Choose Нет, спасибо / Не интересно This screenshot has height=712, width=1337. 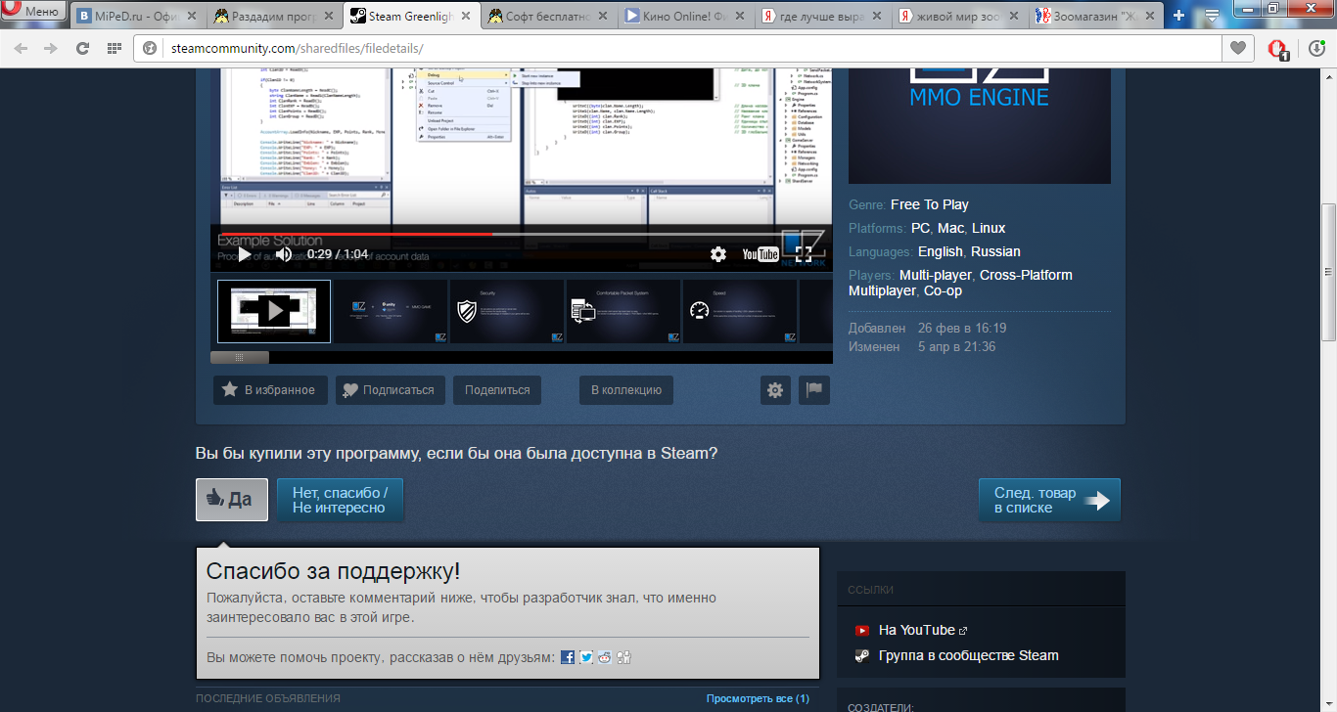click(341, 500)
